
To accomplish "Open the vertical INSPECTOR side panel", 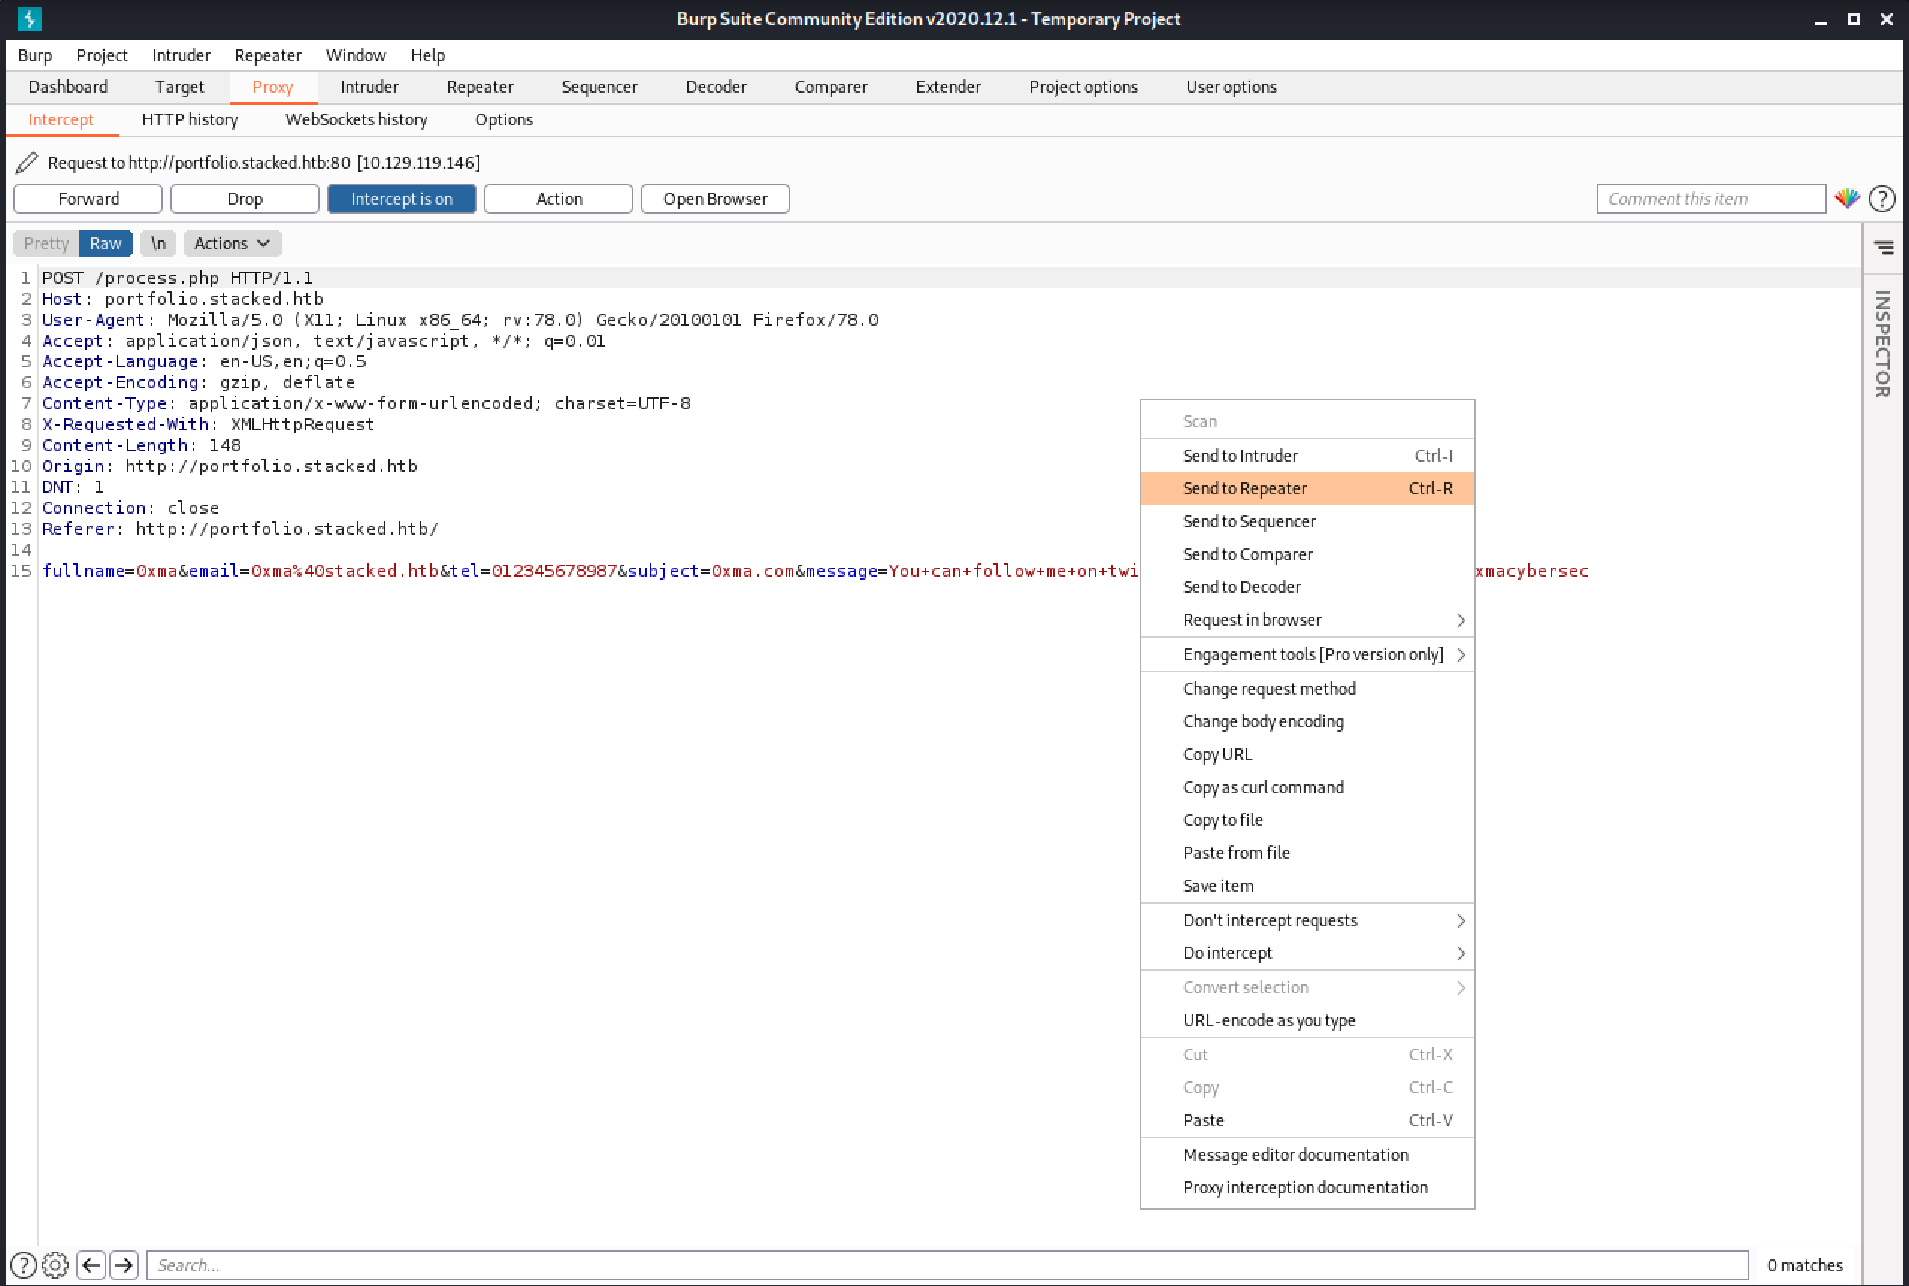I will coord(1883,344).
